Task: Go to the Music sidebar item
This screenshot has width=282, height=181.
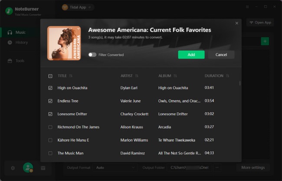Action: coord(20,32)
